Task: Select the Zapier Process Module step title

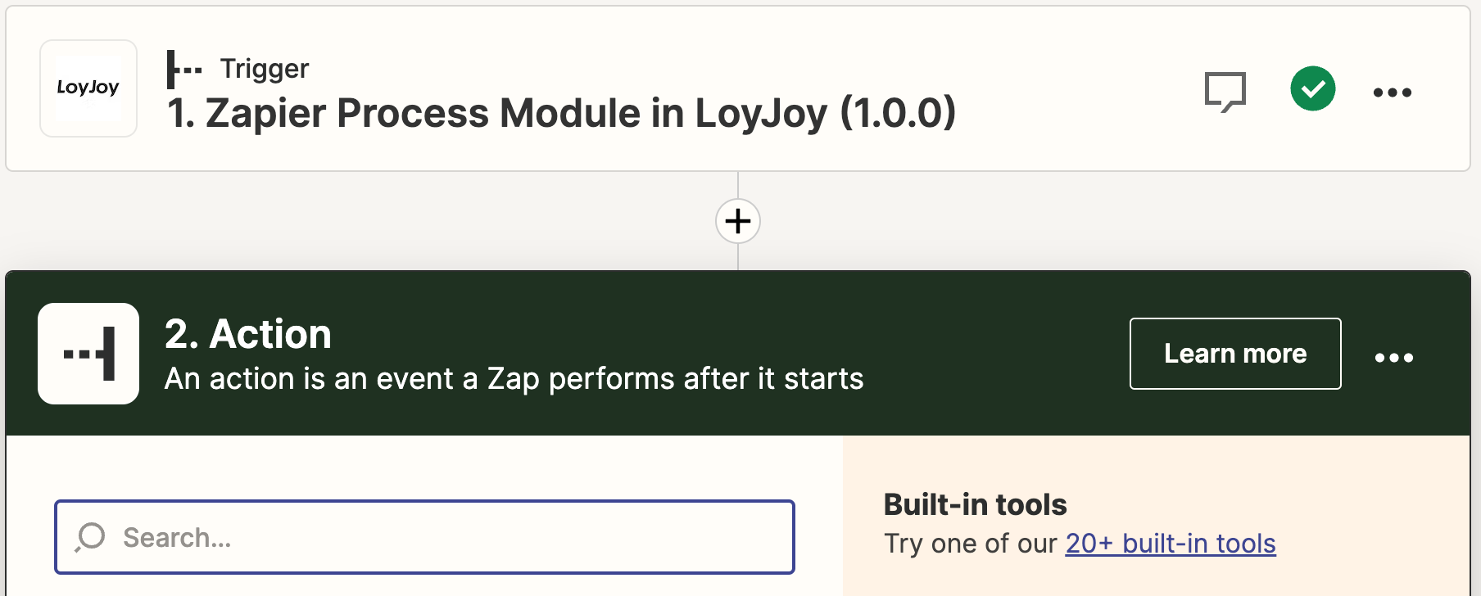Action: coord(500,113)
